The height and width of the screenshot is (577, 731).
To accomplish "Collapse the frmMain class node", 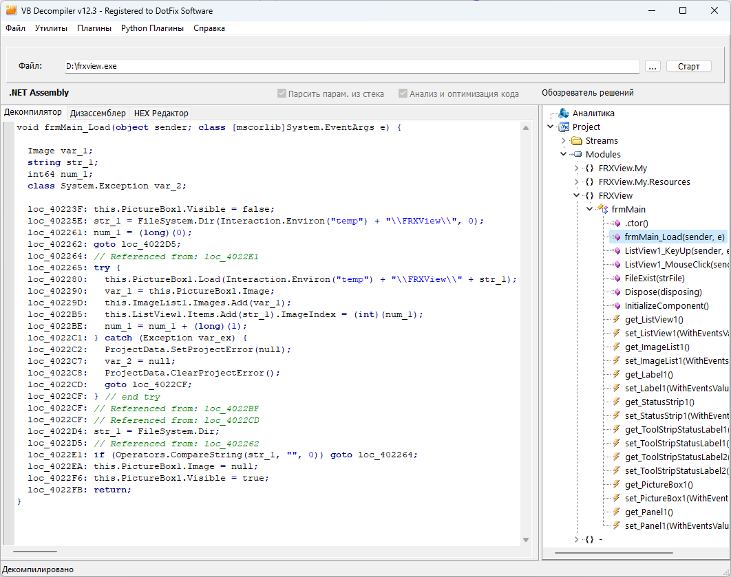I will point(590,209).
